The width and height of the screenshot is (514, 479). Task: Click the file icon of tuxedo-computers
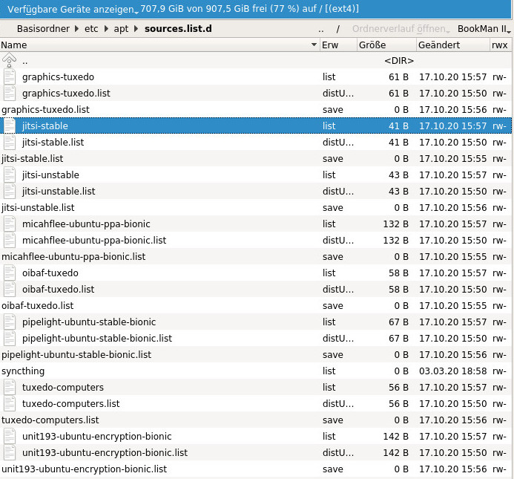[x=10, y=387]
